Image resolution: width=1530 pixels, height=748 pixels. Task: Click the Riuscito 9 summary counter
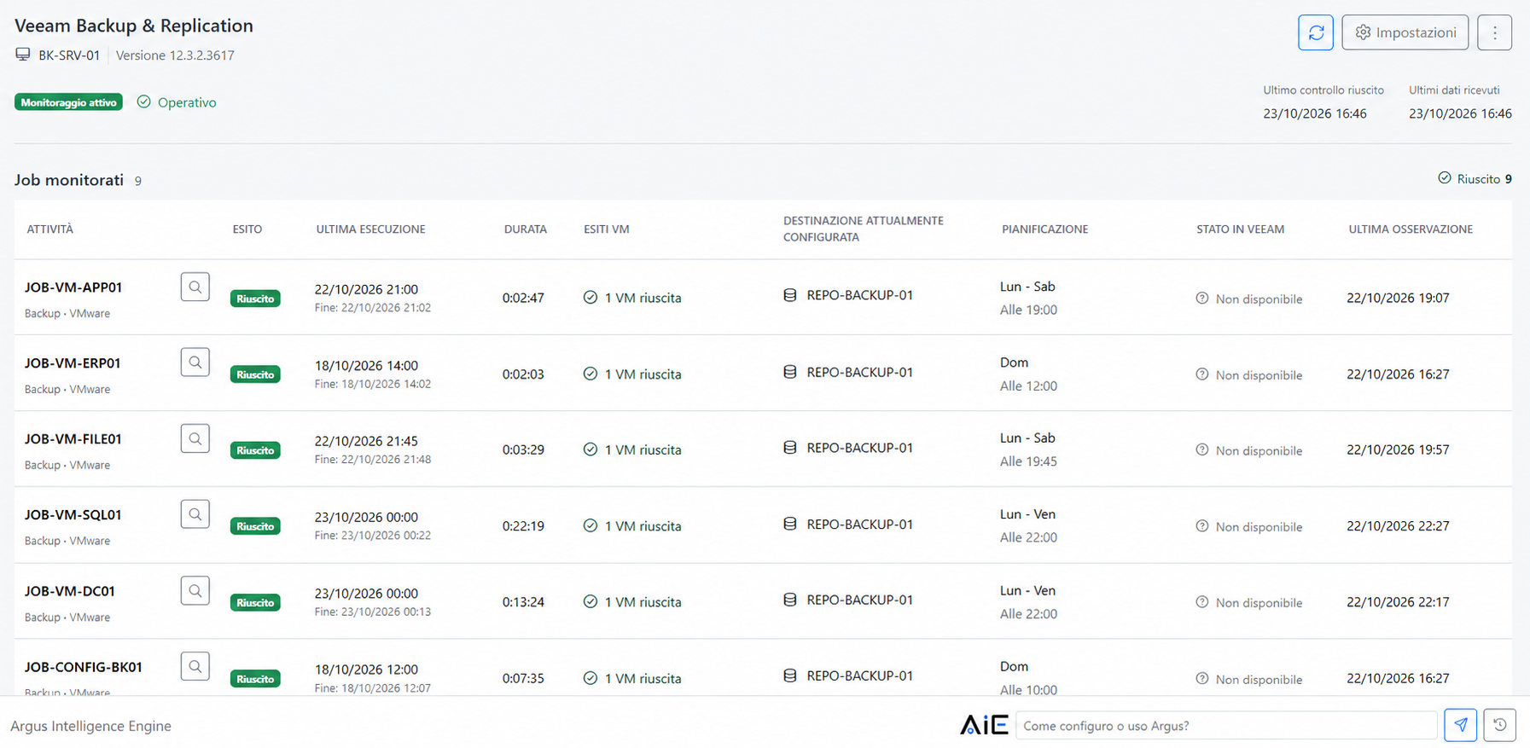click(1475, 178)
